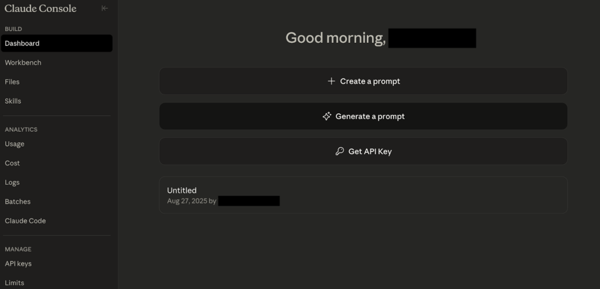The height and width of the screenshot is (289, 600).
Task: Go to Workbench in sidebar
Action: tap(23, 63)
